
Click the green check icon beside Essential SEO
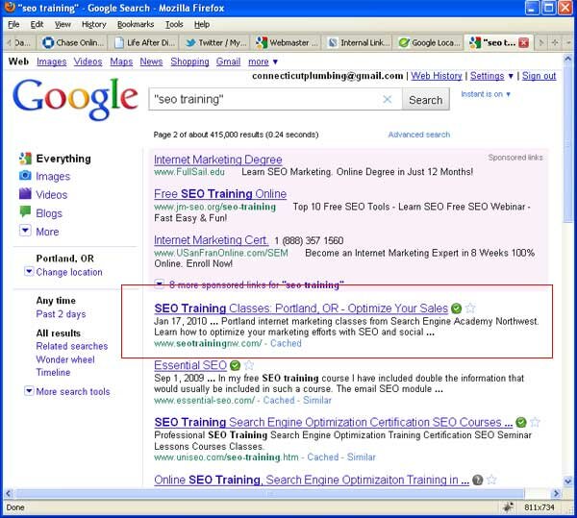pyautogui.click(x=236, y=365)
